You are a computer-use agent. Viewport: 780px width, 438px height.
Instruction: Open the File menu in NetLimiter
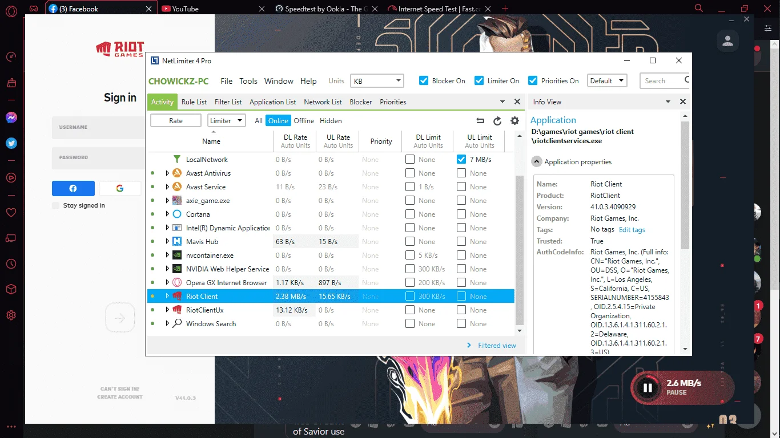[227, 81]
